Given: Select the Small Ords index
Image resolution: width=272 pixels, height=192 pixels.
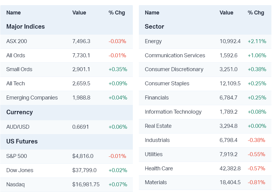Looking at the screenshot, I should 19,69.
